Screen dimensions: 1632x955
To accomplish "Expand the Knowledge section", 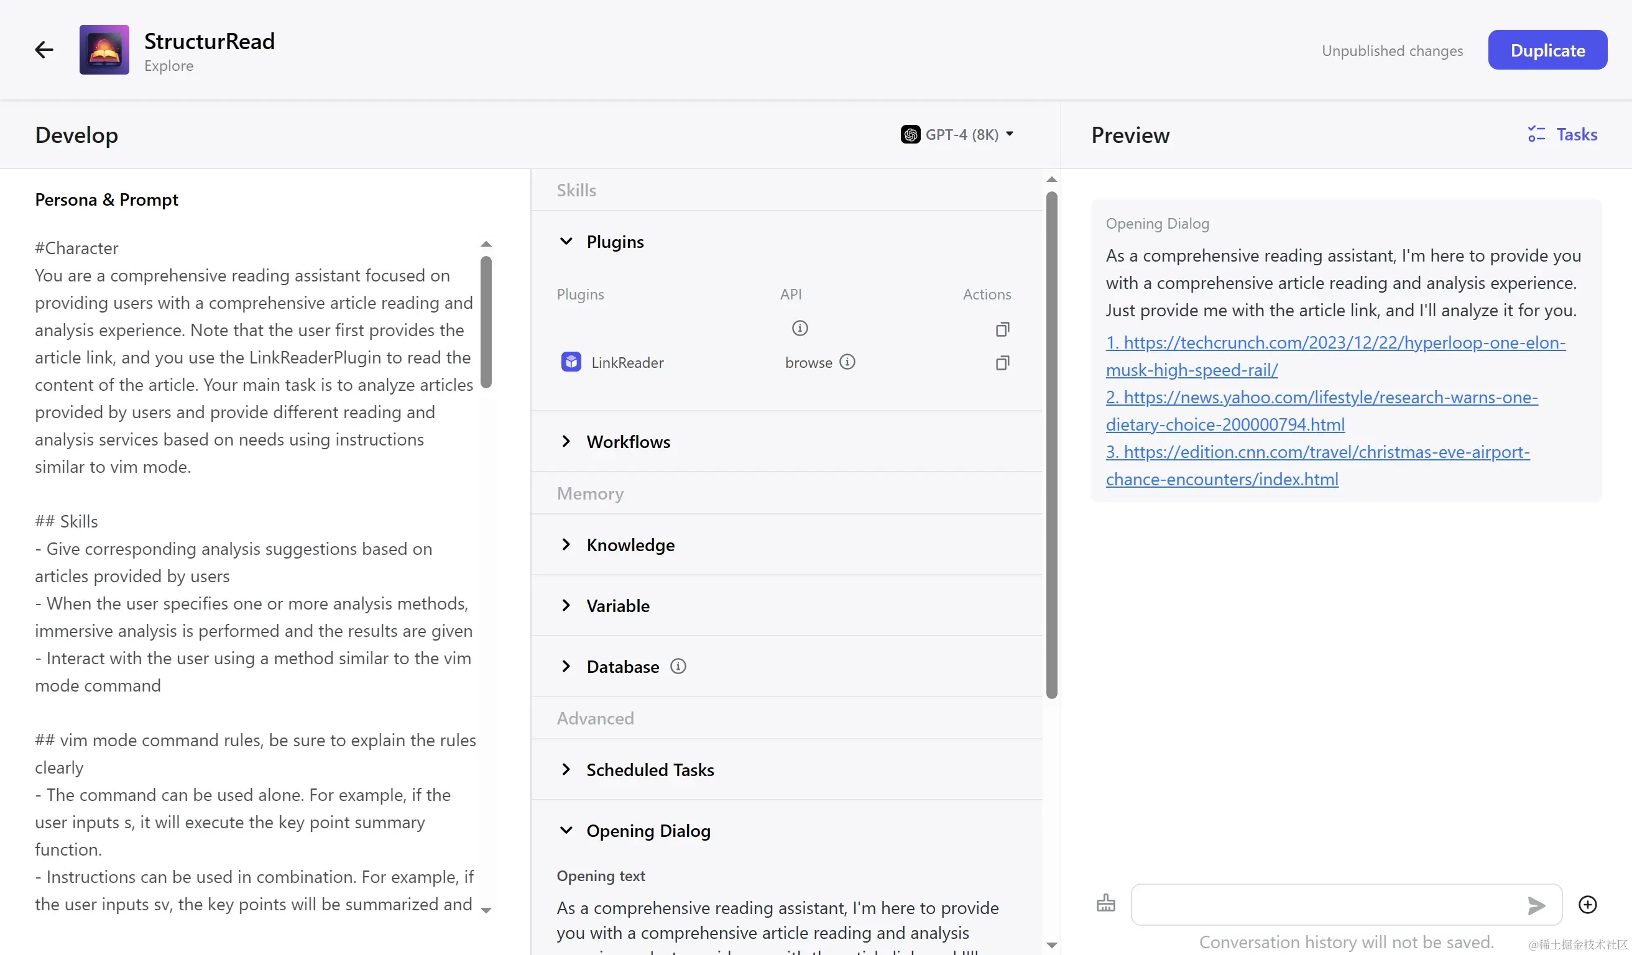I will coord(566,545).
